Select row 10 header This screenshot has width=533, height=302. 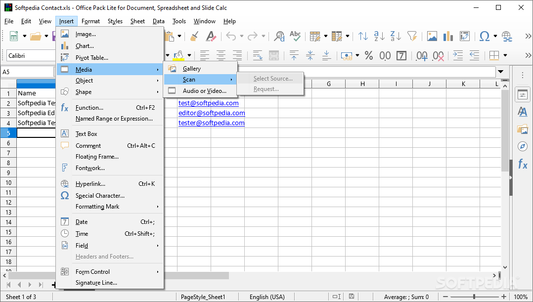8,183
